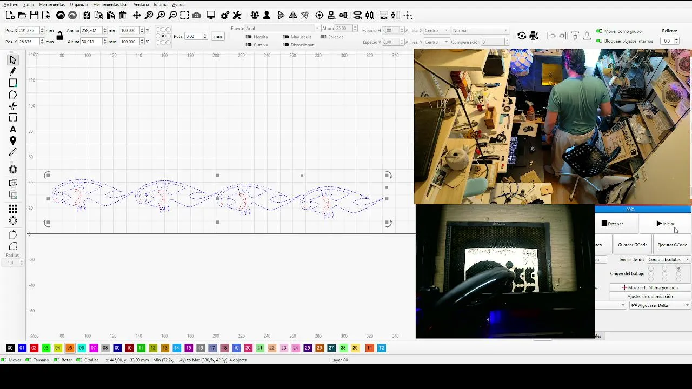The width and height of the screenshot is (692, 389).
Task: Open the Fuente Arial font dropdown
Action: pyautogui.click(x=282, y=28)
